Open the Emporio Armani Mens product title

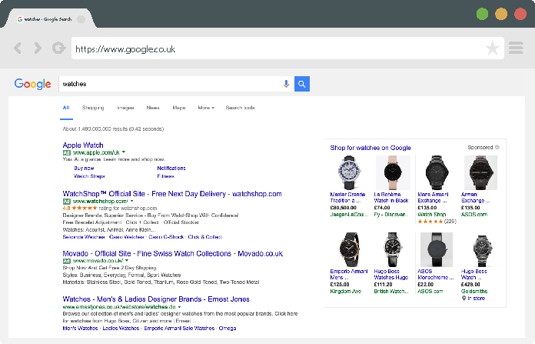[x=349, y=274]
